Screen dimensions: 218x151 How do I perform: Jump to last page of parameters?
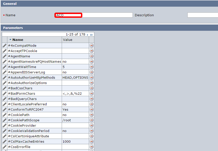pyautogui.click(x=91, y=35)
